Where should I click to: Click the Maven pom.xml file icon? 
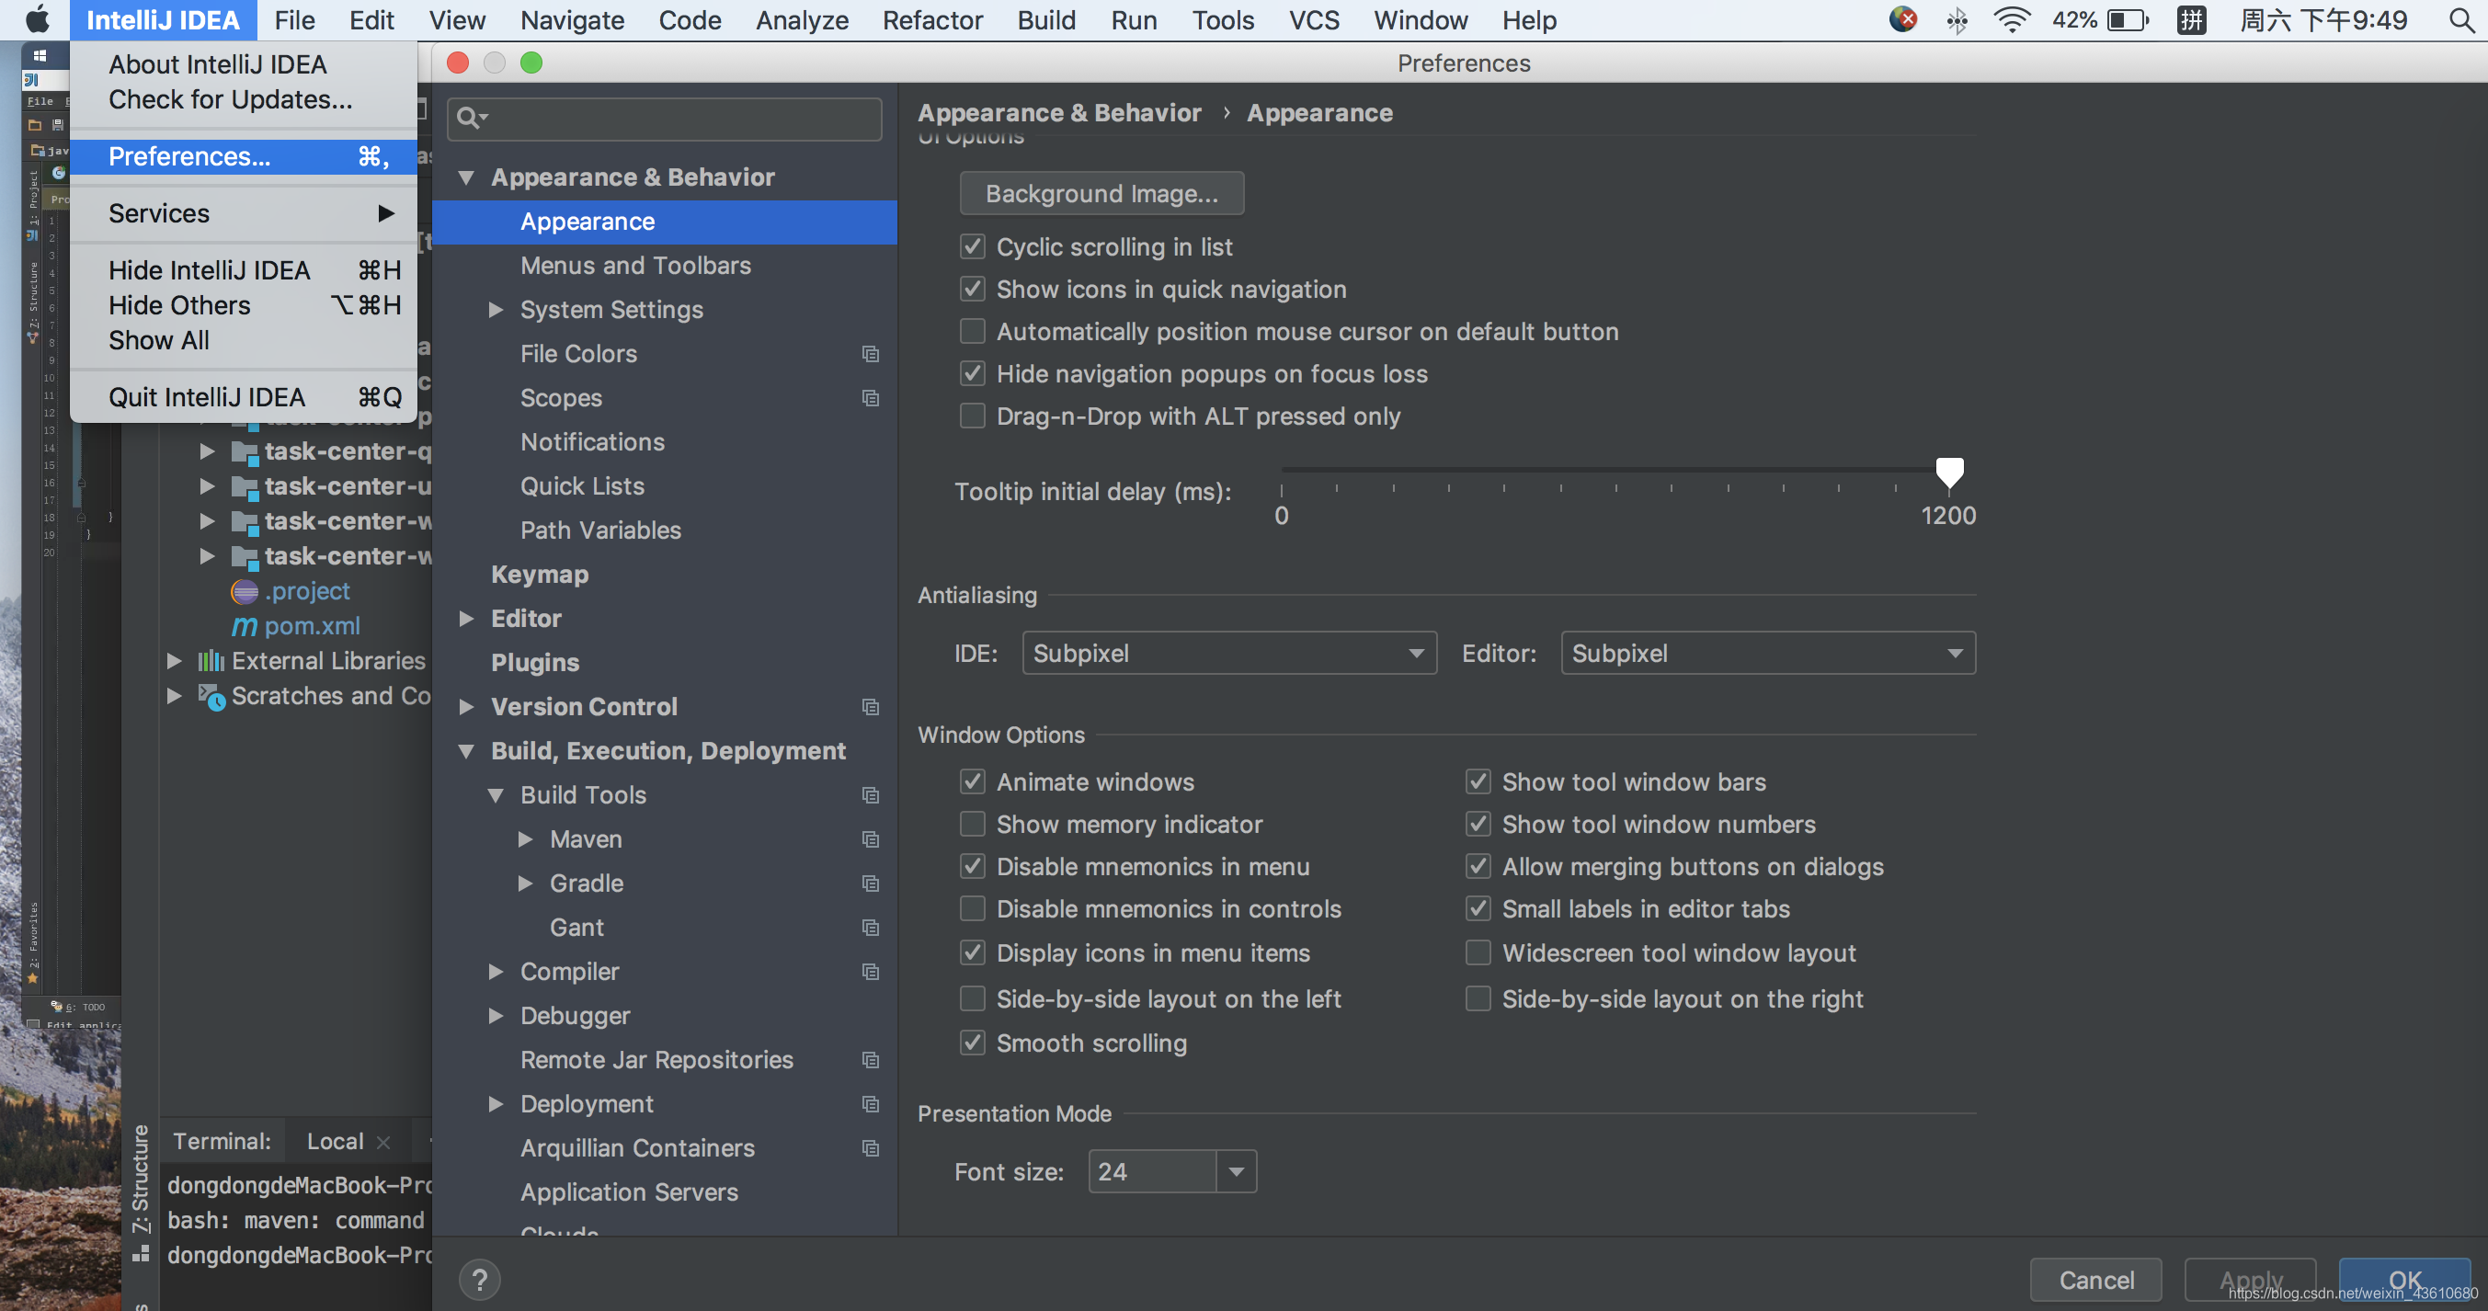(x=245, y=626)
